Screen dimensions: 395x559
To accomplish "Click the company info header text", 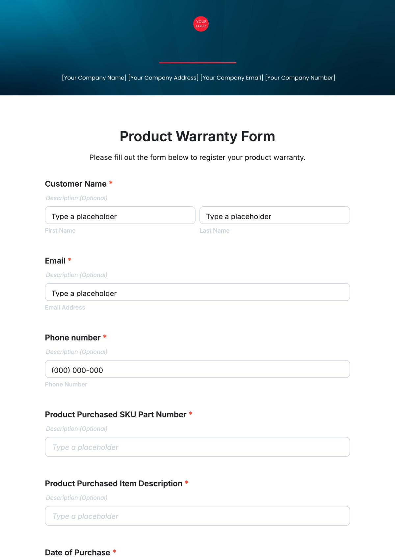I will [x=198, y=78].
